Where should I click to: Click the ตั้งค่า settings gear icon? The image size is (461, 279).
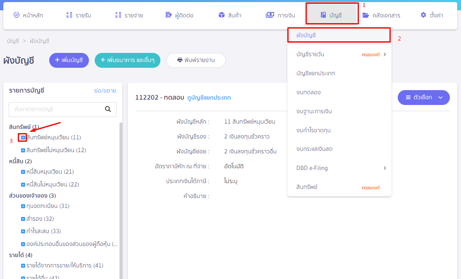[x=423, y=15]
